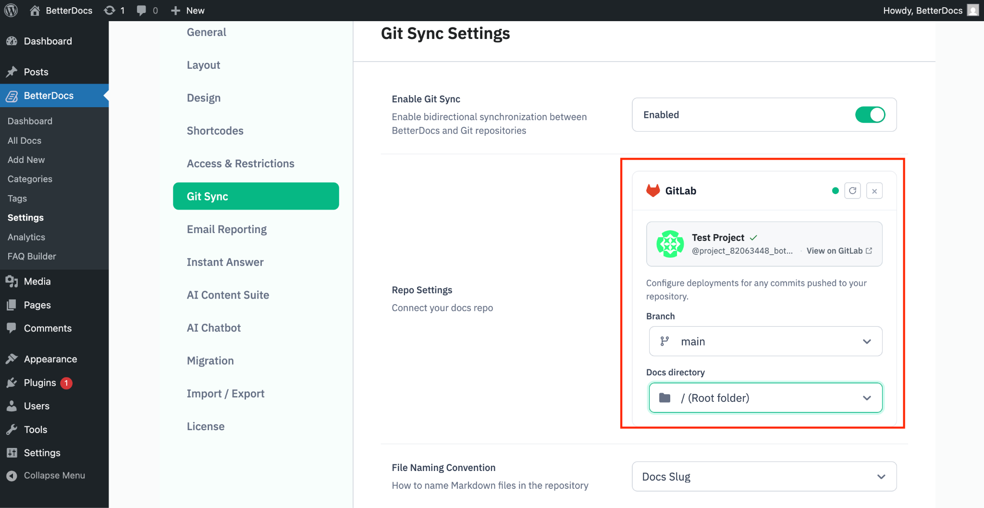Expand the Docs directory Root folder dropdown
The height and width of the screenshot is (508, 984).
(765, 397)
